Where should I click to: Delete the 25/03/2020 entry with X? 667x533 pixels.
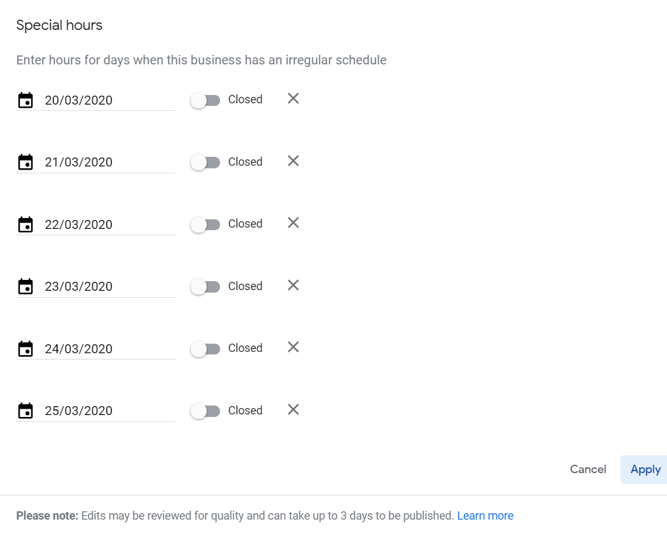293,410
